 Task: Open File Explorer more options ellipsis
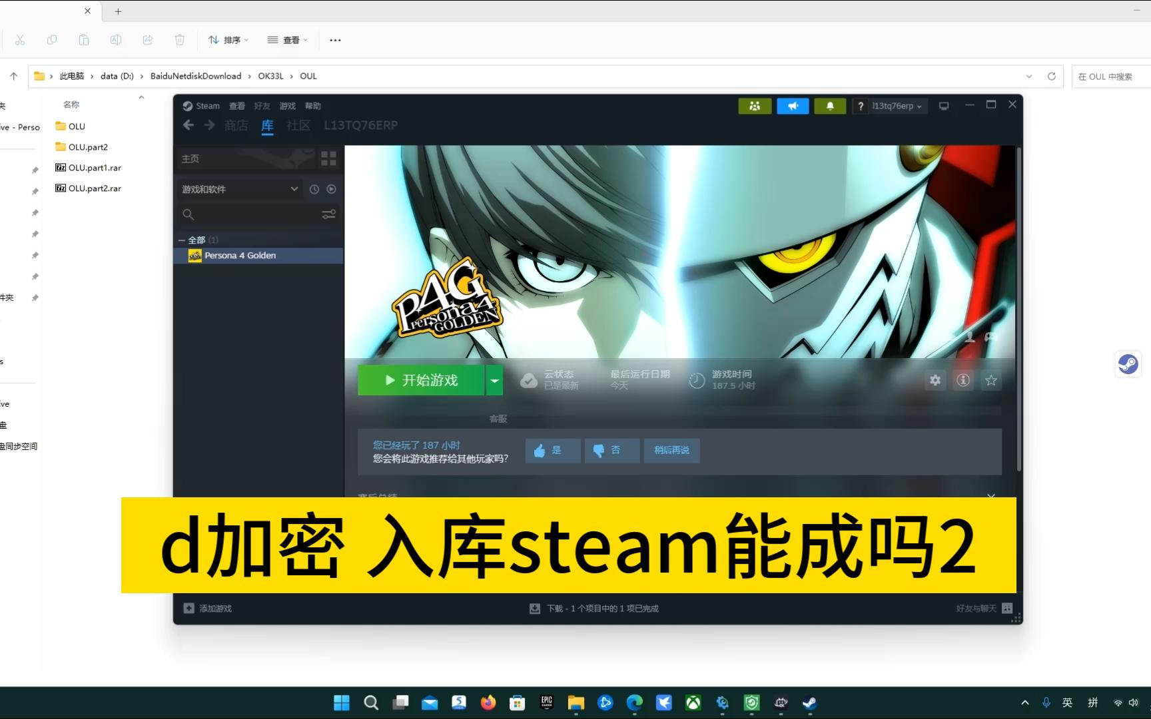pyautogui.click(x=335, y=40)
